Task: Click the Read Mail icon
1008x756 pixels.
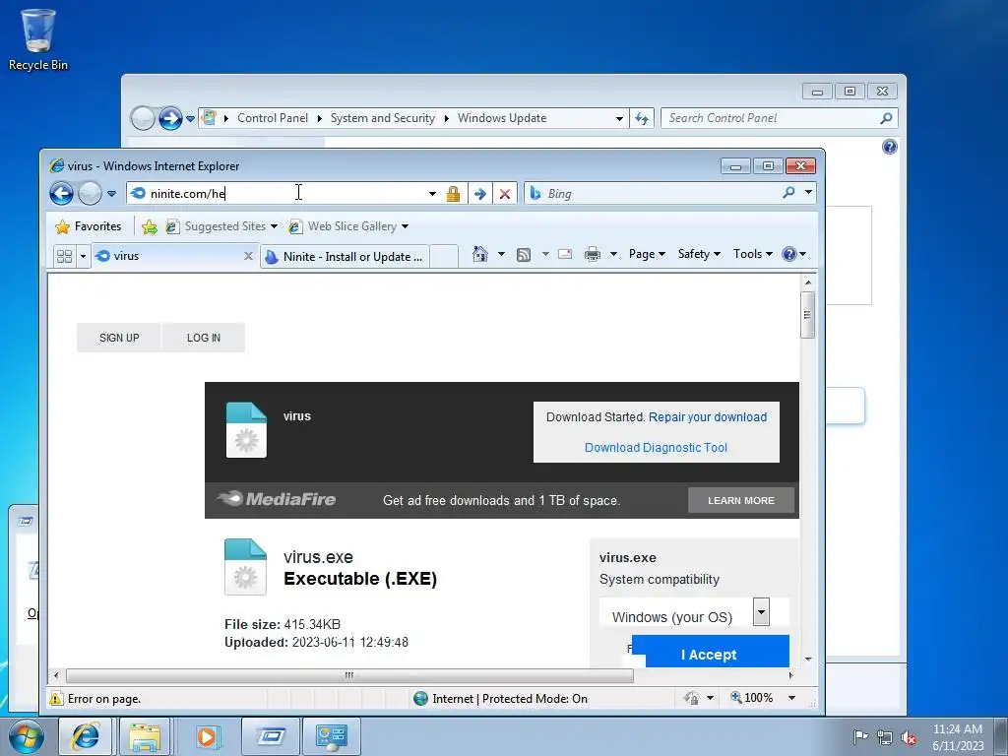Action: pos(565,254)
